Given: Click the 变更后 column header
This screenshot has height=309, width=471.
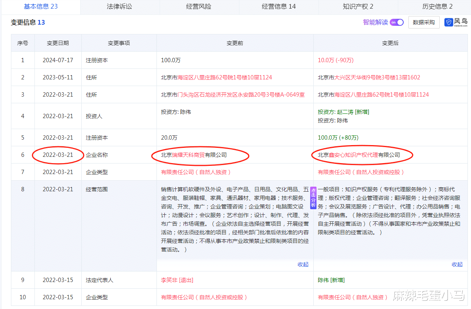Looking at the screenshot, I should (390, 43).
